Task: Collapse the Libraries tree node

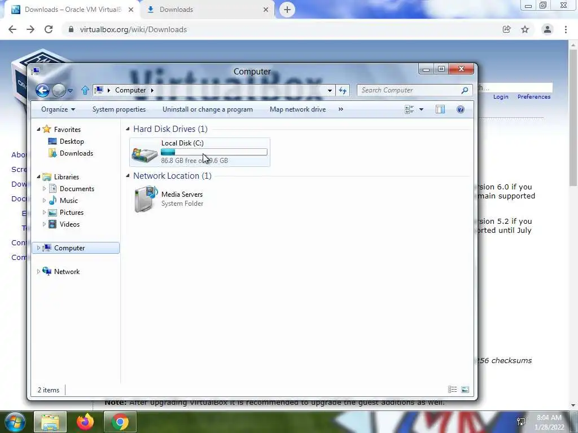Action: pyautogui.click(x=39, y=176)
